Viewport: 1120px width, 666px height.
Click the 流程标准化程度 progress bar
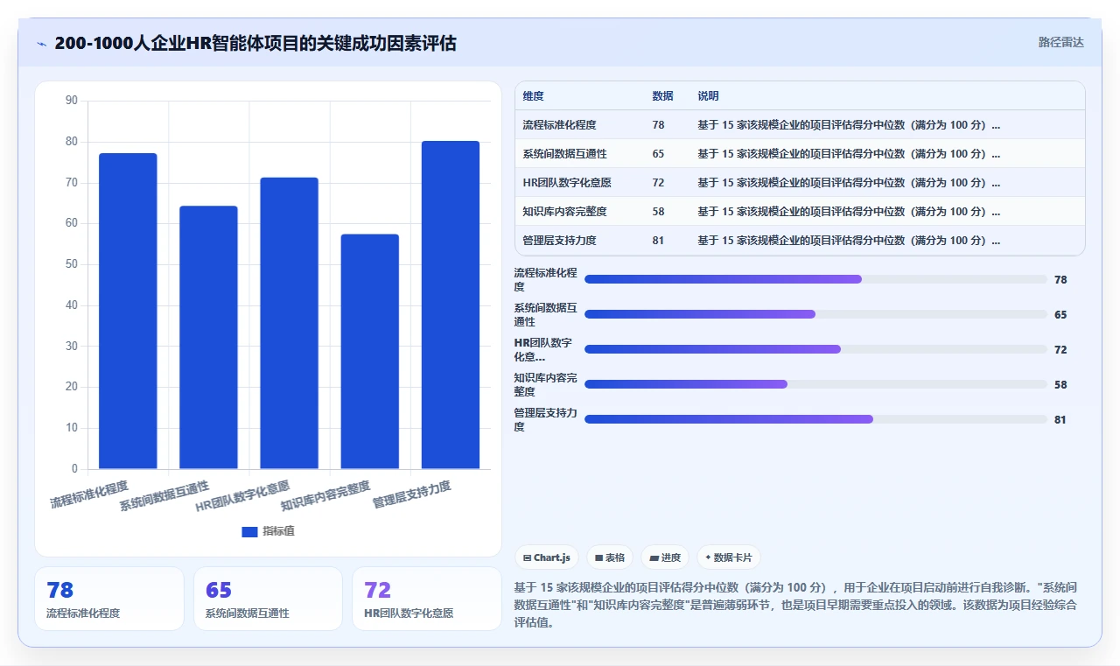click(815, 279)
